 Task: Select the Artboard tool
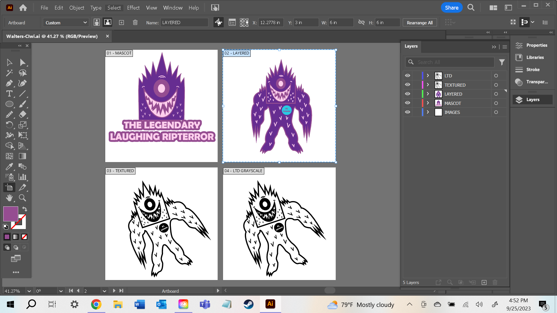click(9, 188)
